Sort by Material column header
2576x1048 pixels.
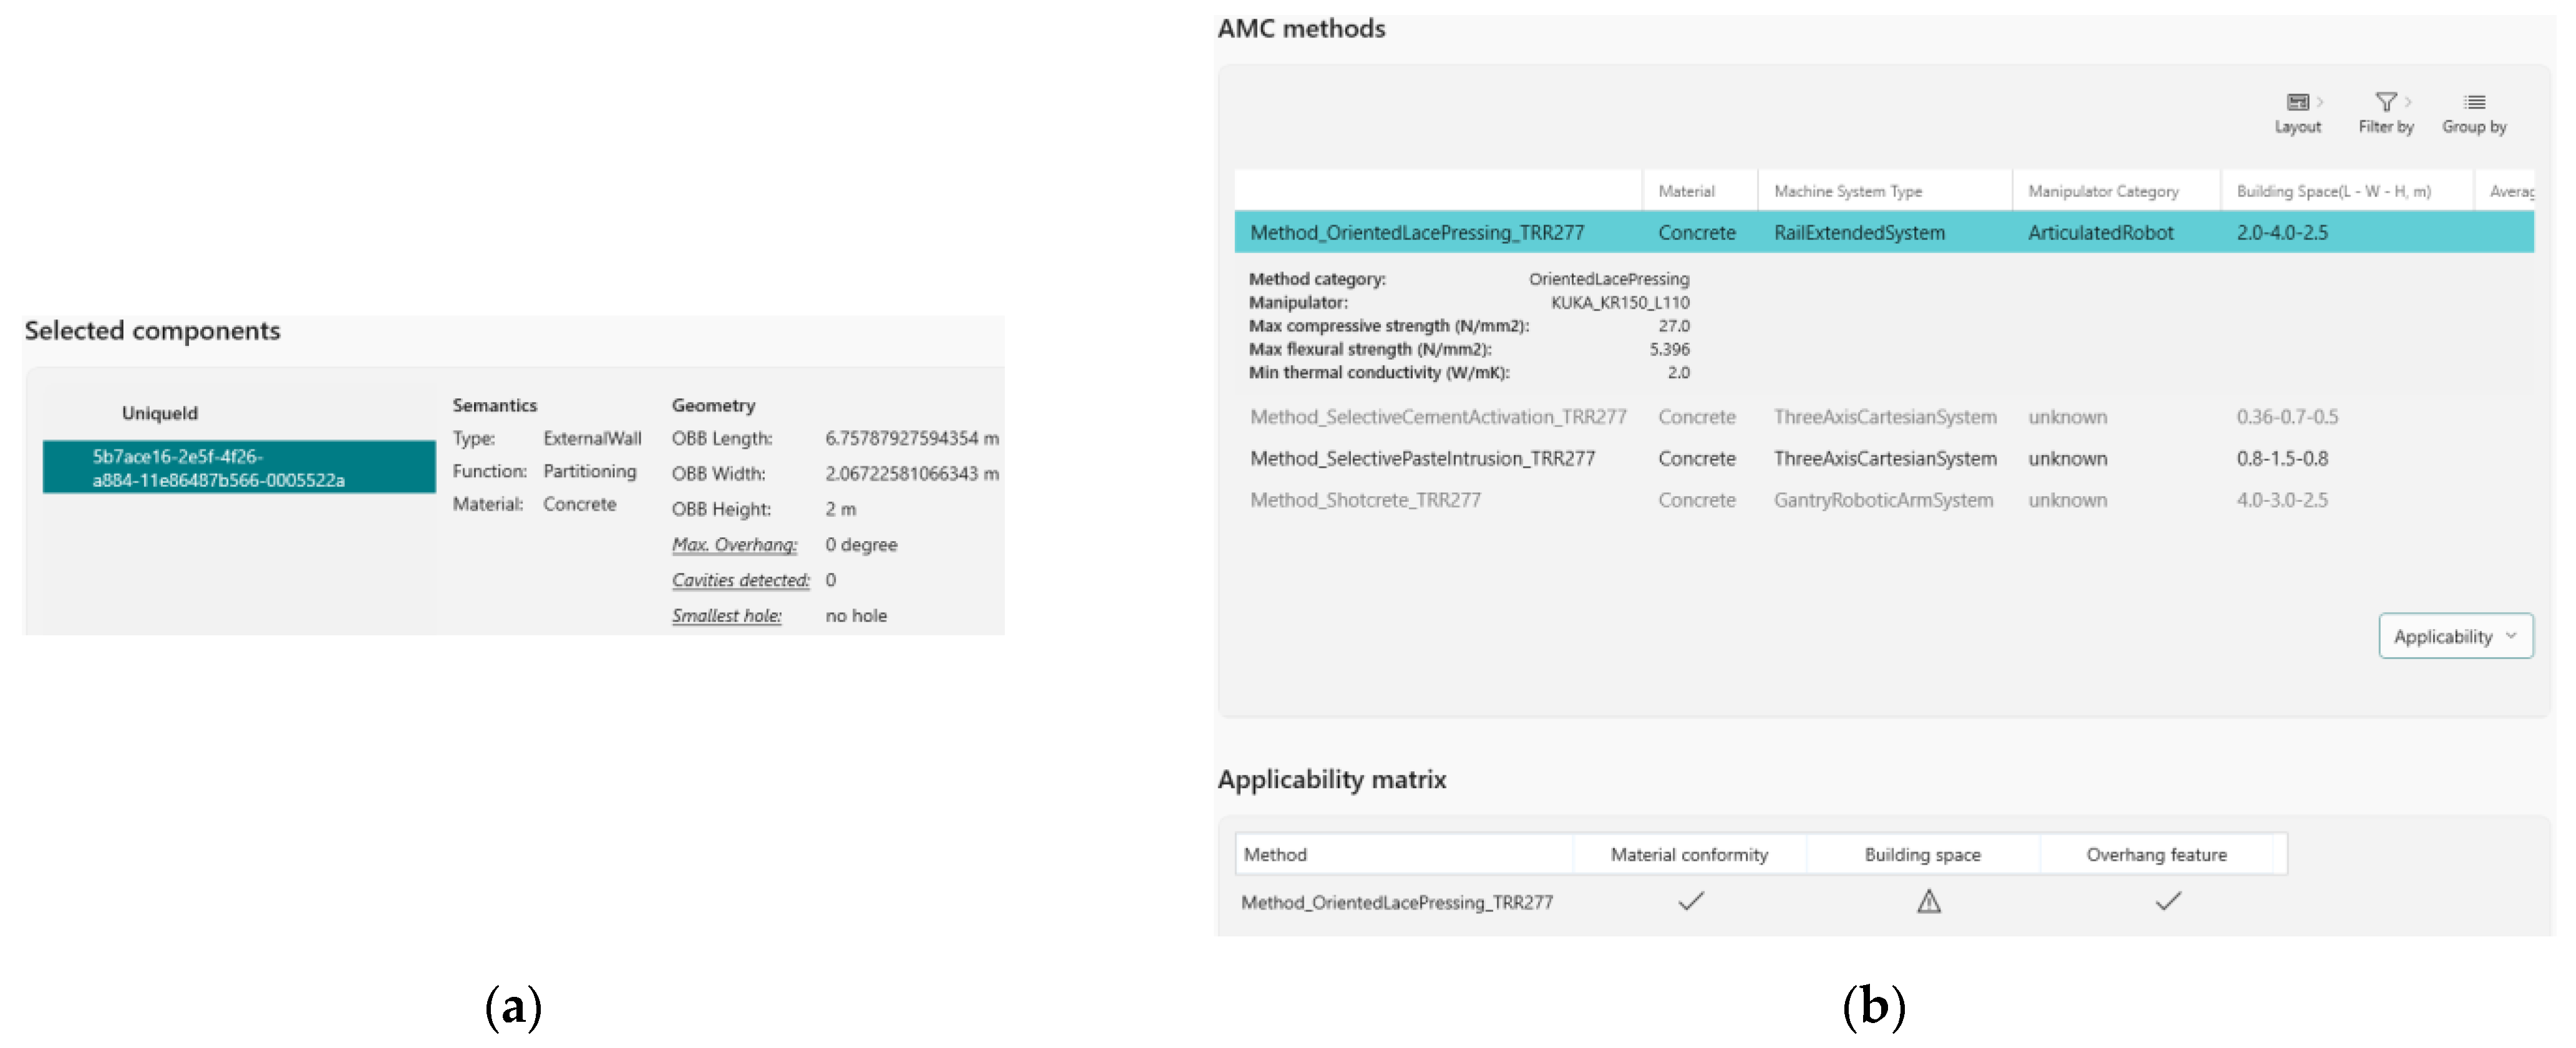(1686, 191)
